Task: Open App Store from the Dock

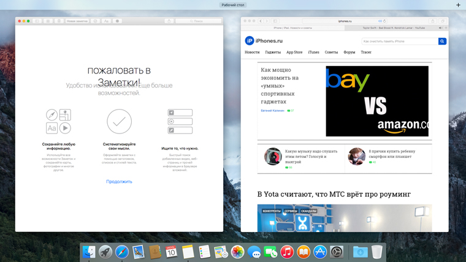Action: tap(320, 252)
